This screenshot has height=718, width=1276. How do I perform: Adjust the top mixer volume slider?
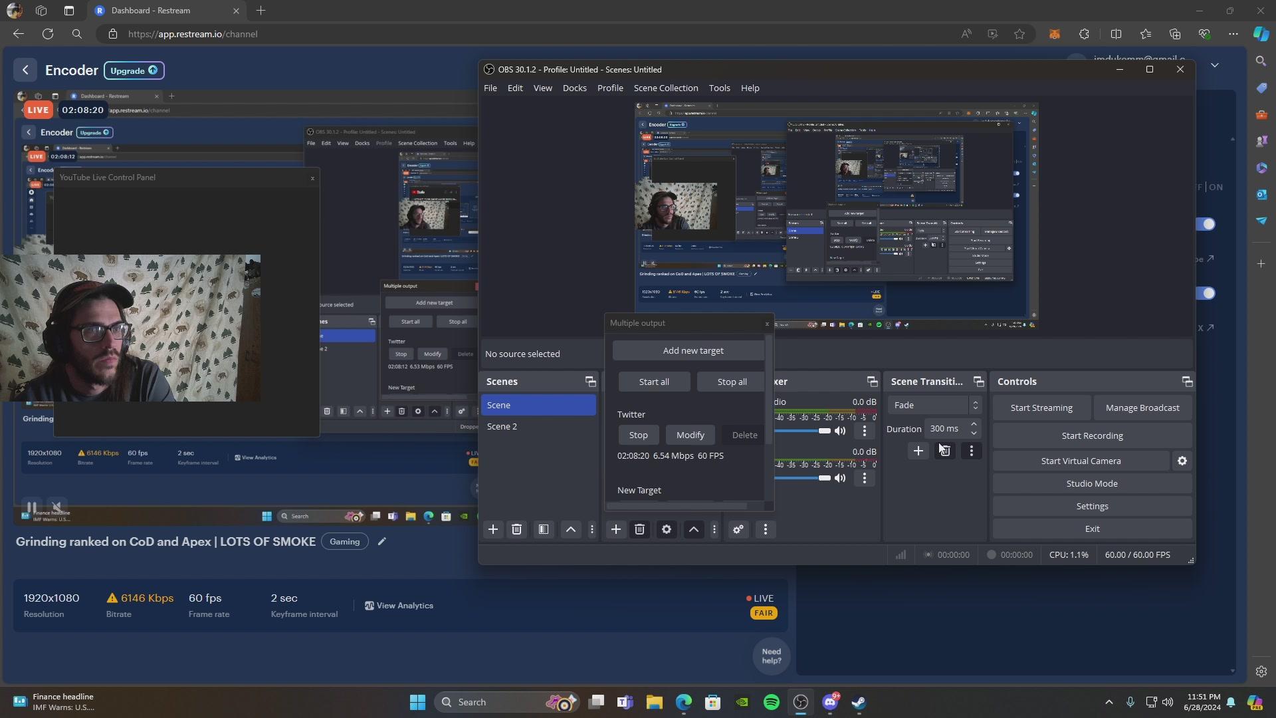824,431
